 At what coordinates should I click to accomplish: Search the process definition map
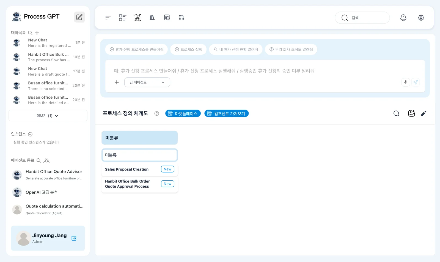pos(396,113)
